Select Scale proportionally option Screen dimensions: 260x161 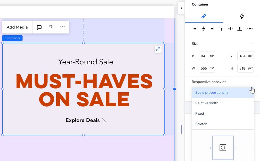click(223, 93)
